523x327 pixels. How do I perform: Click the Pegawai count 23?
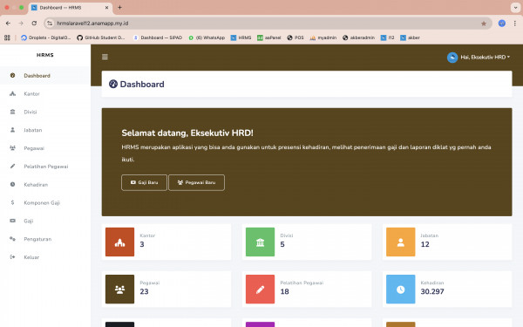144,291
